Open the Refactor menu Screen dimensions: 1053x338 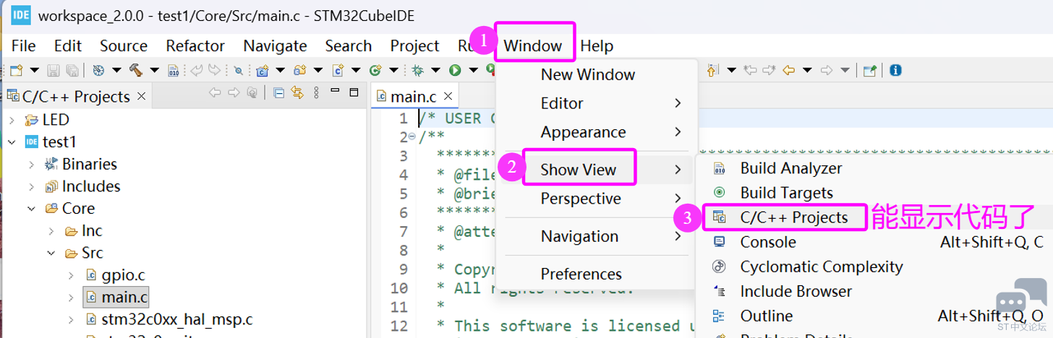pos(195,45)
